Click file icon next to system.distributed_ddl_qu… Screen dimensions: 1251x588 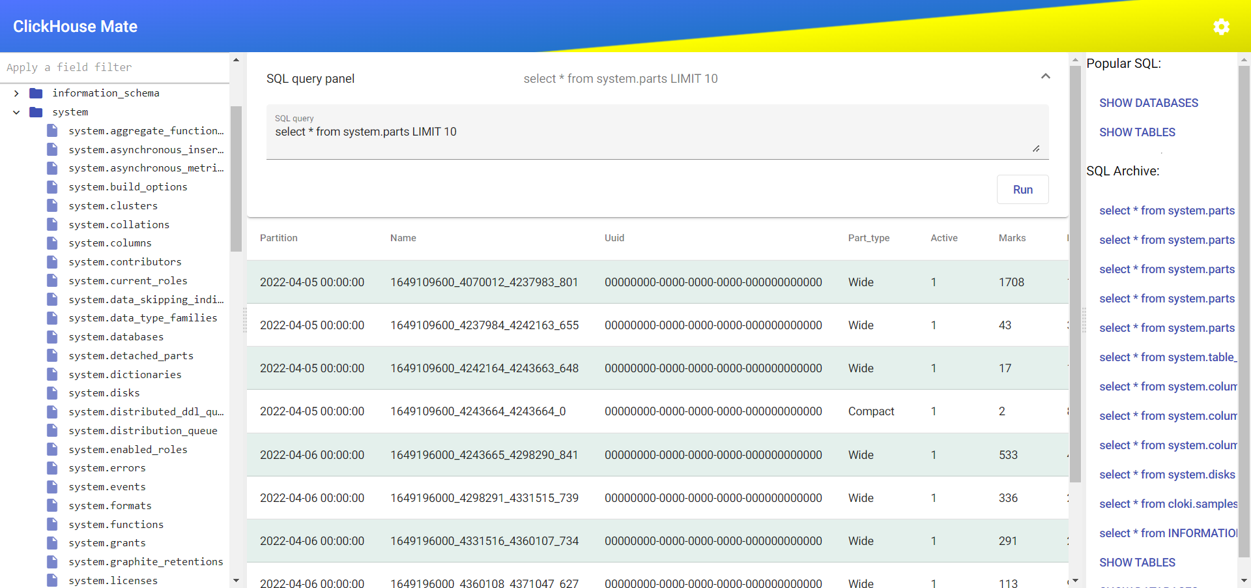[x=52, y=412]
